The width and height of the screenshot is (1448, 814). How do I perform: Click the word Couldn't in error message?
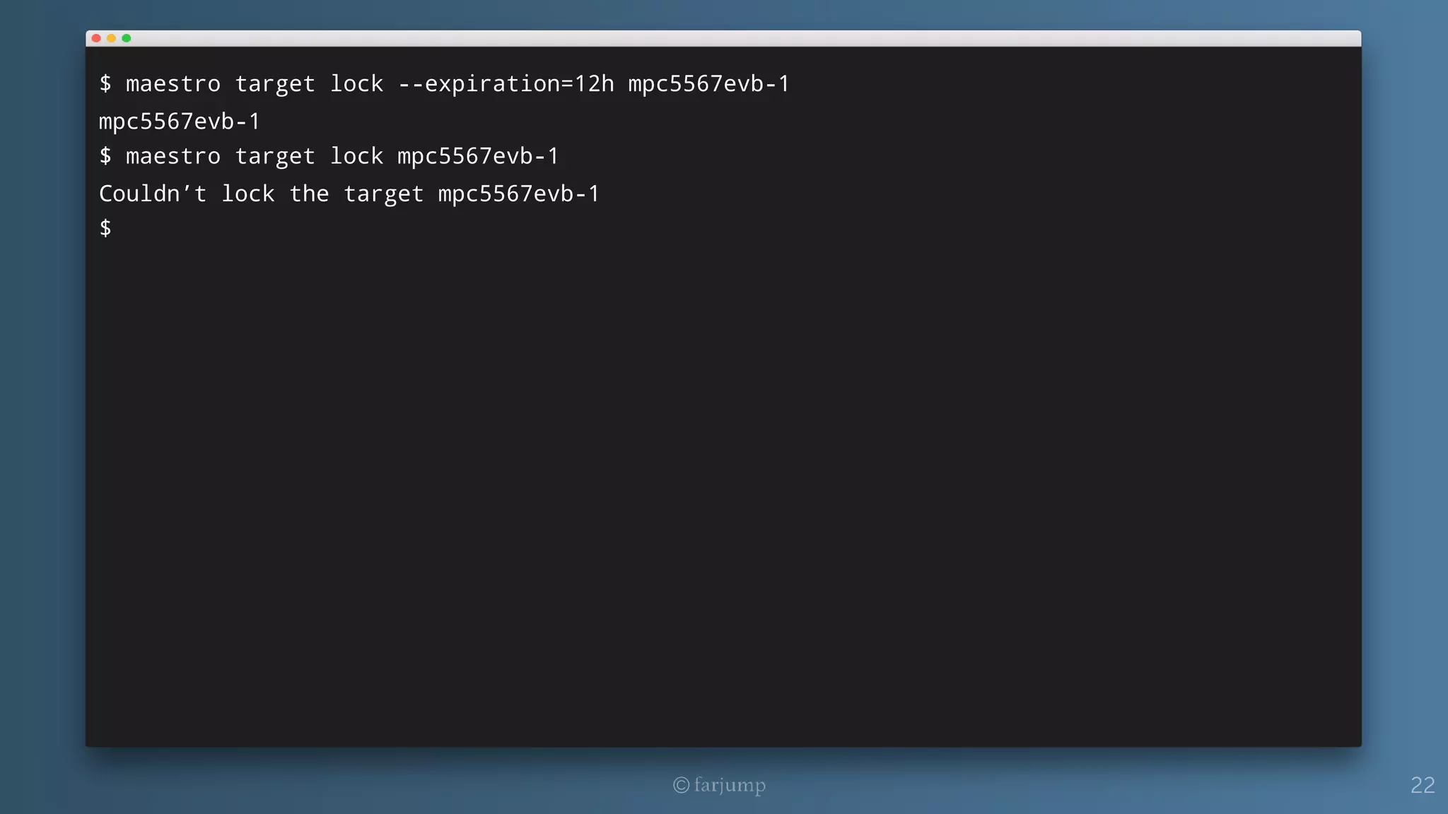point(153,193)
